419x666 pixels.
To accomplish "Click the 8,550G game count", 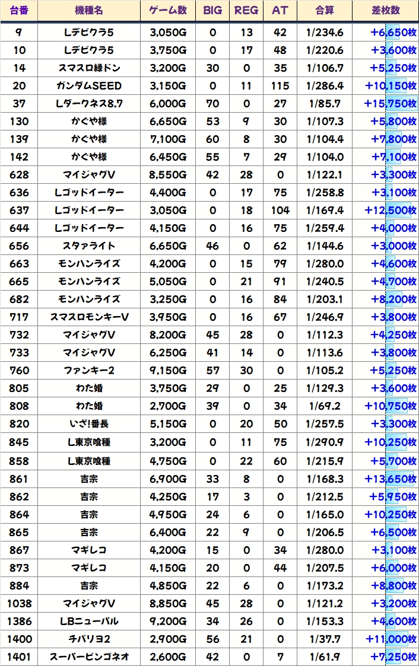I will [168, 175].
